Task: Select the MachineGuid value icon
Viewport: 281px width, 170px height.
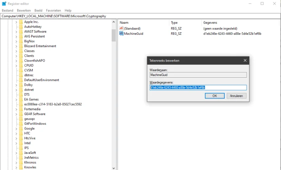Action: [x=121, y=33]
